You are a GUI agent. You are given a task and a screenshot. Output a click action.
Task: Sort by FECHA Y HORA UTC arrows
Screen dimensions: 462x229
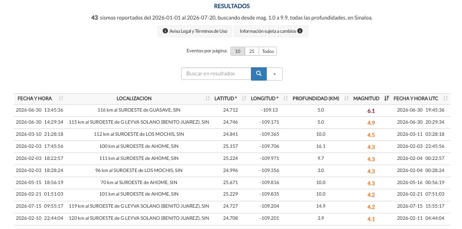click(x=445, y=98)
